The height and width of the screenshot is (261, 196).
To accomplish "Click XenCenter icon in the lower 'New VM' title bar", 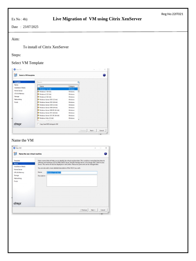I will click(14, 148).
